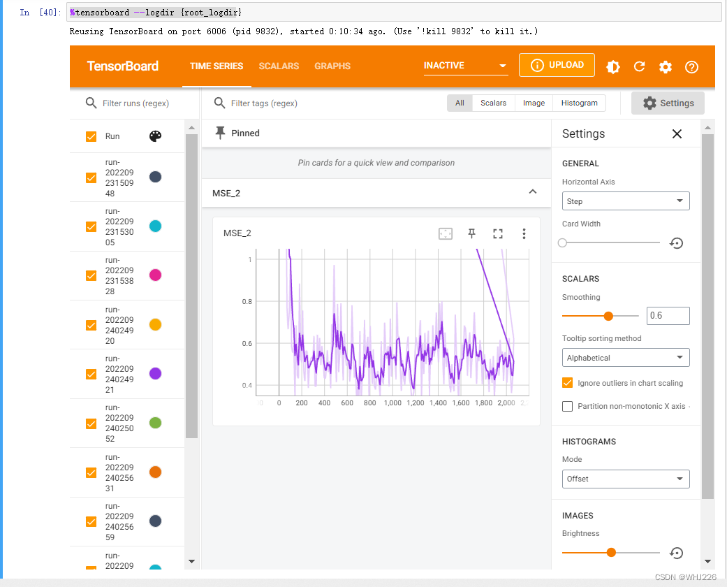Change green swatch of run 20220924025052
Image resolution: width=727 pixels, height=587 pixels.
click(x=155, y=423)
